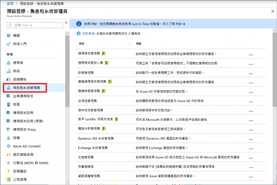Click bookmark flag beside 應用程式管理員

[x=104, y=54]
